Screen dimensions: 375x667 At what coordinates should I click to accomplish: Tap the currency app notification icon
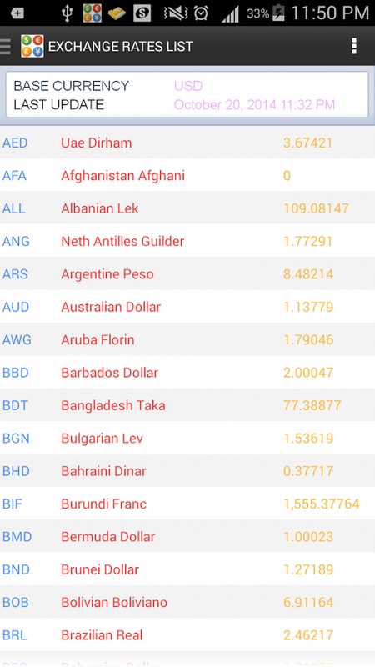click(x=92, y=13)
